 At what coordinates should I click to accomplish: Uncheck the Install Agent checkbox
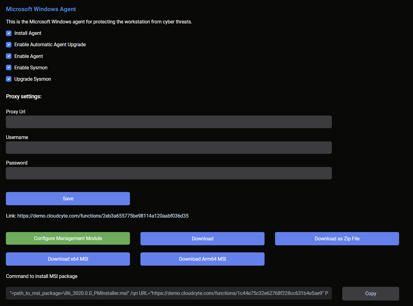point(9,33)
